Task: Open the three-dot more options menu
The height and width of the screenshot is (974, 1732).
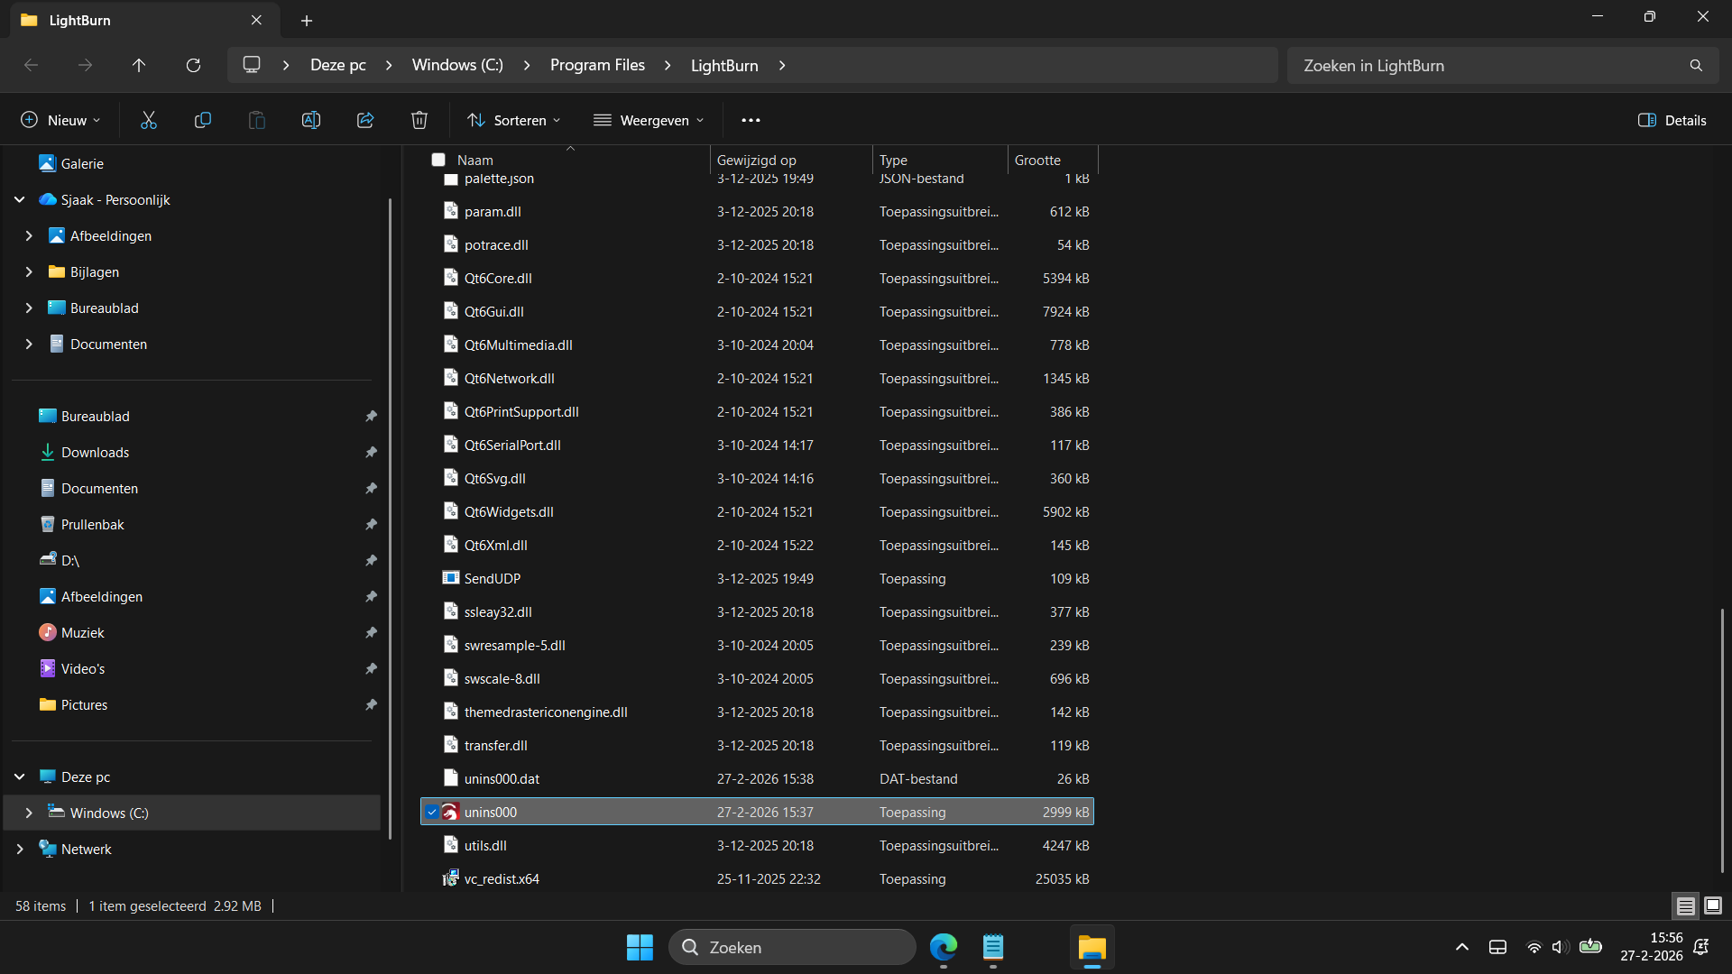Action: (x=751, y=120)
